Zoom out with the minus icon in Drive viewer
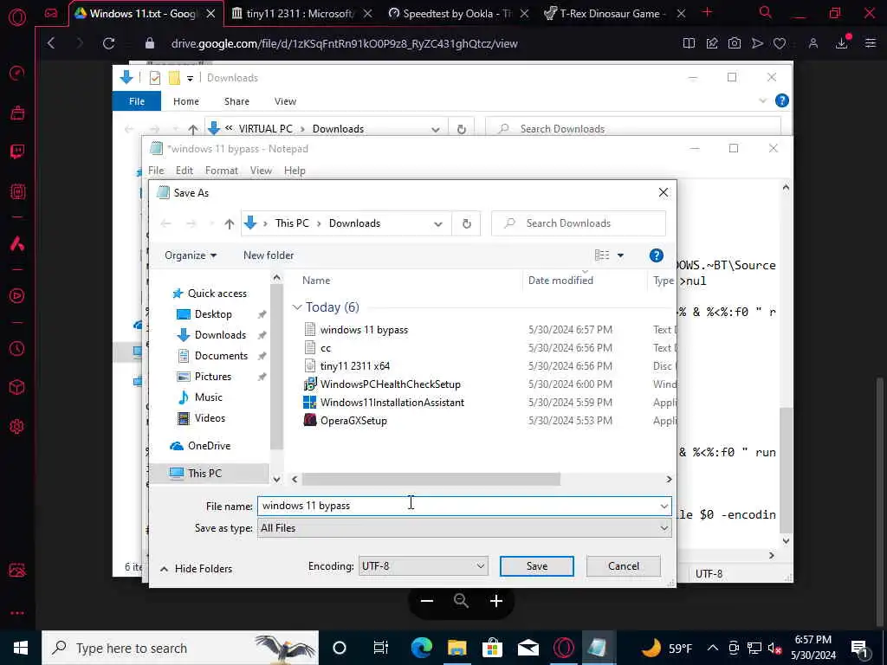Viewport: 887px width, 665px height. click(x=427, y=601)
